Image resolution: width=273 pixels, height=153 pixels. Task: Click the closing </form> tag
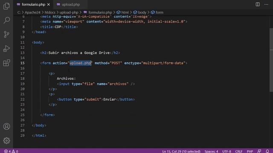47,115
